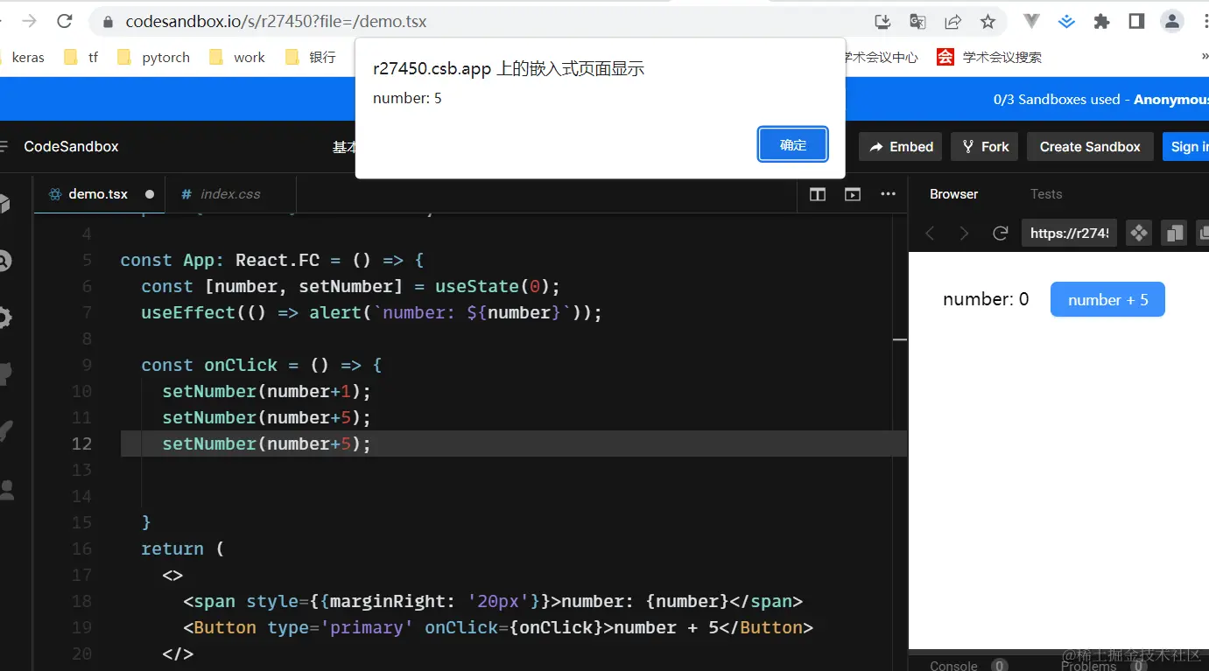
Task: Select the Browser tab in the preview panel
Action: 953,194
